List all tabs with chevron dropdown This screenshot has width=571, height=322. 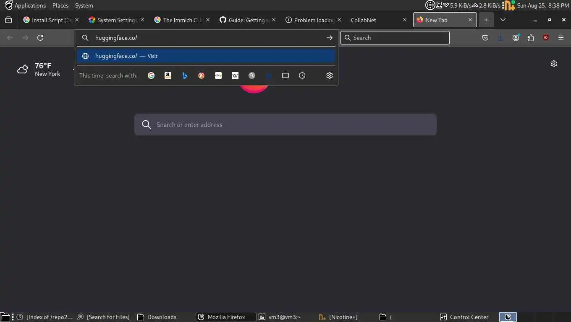coord(503,20)
